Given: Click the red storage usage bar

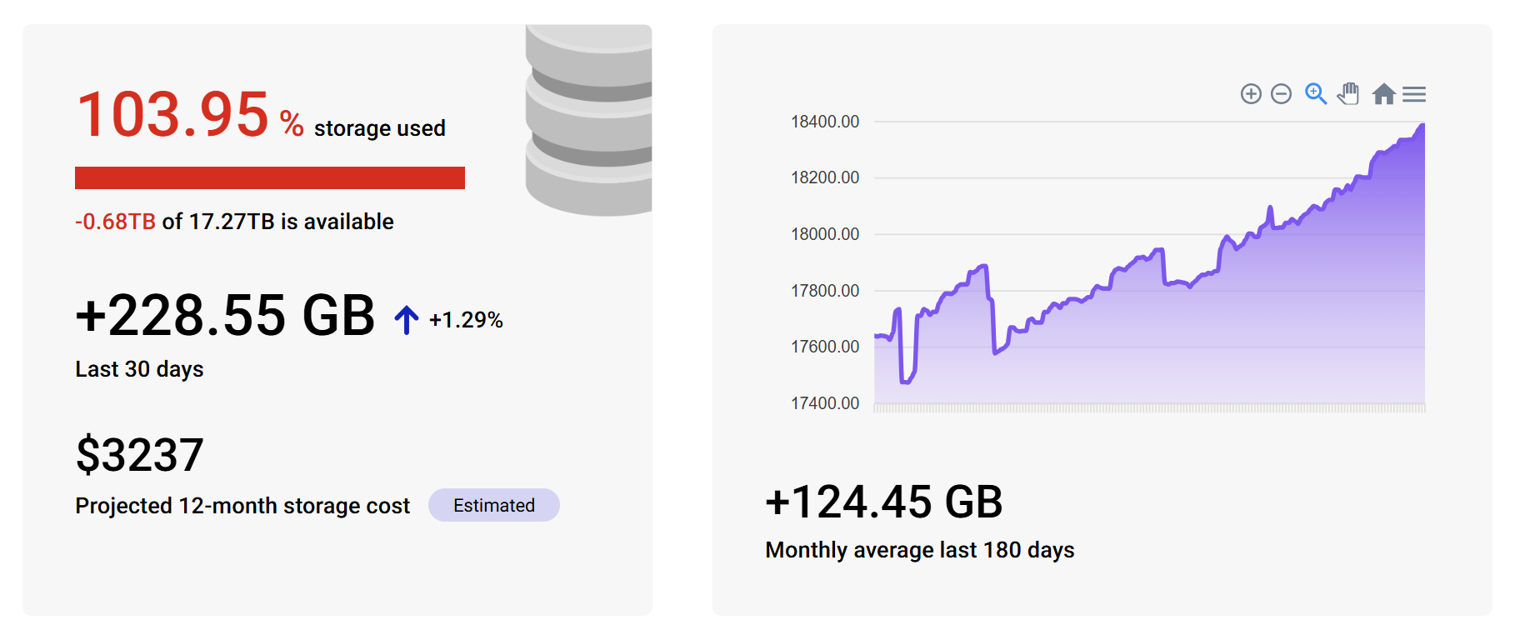Looking at the screenshot, I should tap(270, 177).
